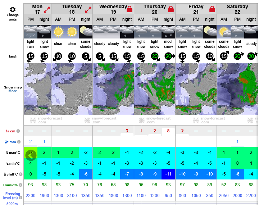This screenshot has height=205, width=259.
Task: Click the info icon next to Humid%
Action: tap(20, 185)
